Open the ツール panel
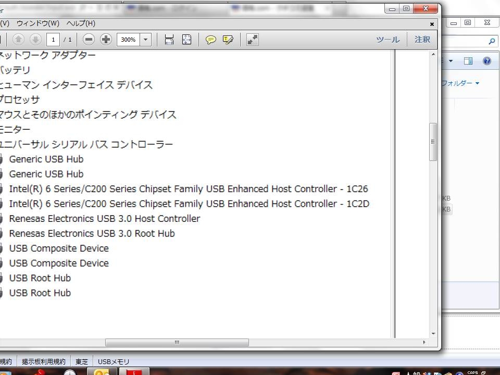Viewport: 500px width, 375px height. (x=387, y=40)
